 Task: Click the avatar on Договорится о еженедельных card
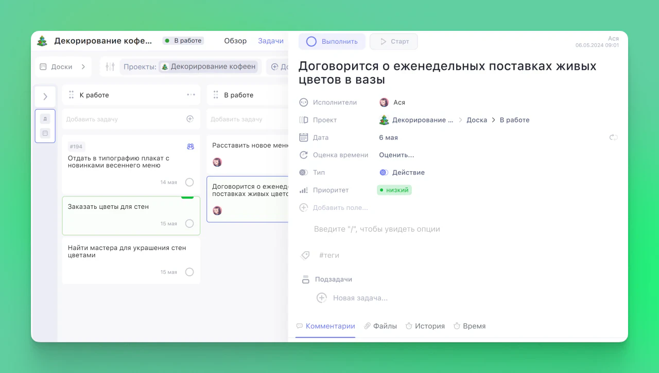[217, 210]
